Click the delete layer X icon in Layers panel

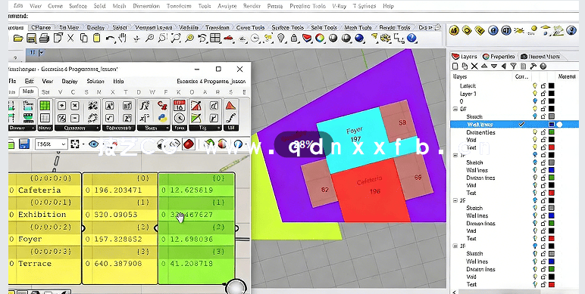474,67
